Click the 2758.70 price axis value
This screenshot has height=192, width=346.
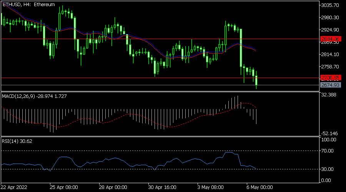coord(330,67)
